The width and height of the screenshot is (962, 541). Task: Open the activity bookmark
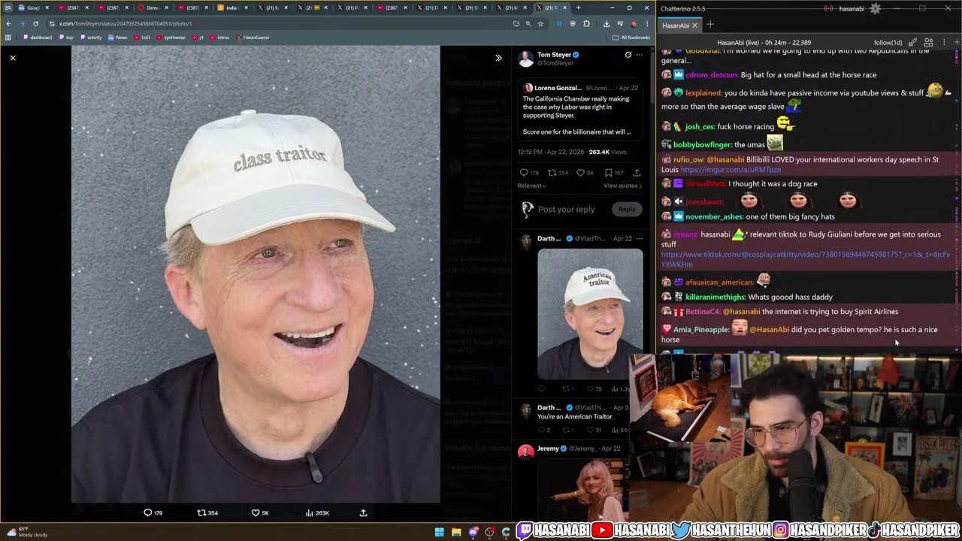91,37
